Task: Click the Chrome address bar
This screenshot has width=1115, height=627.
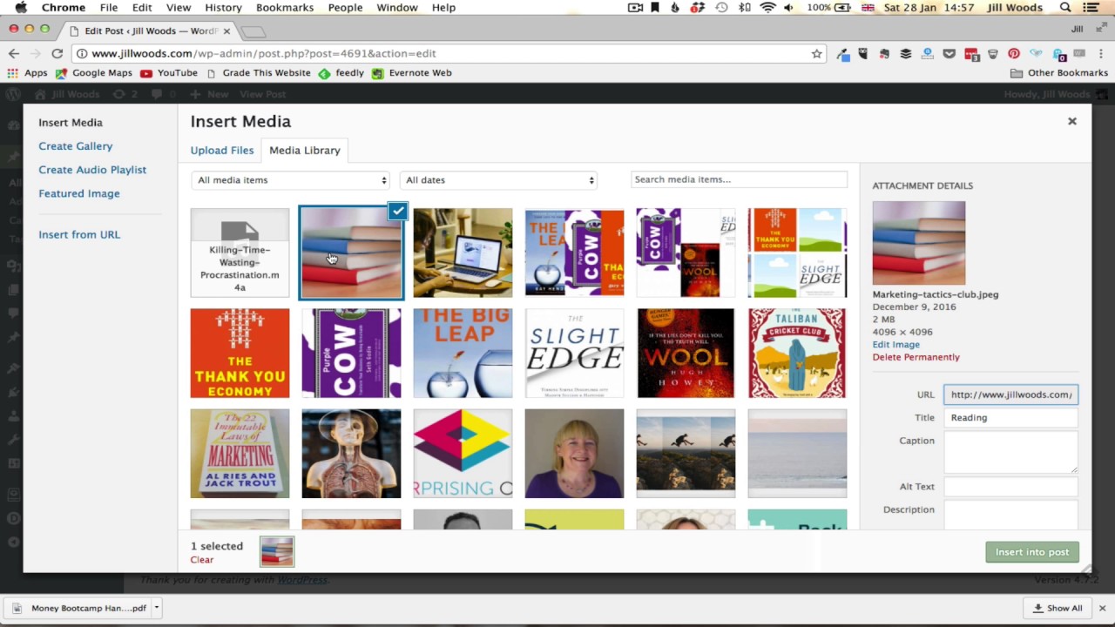Action: click(x=449, y=53)
